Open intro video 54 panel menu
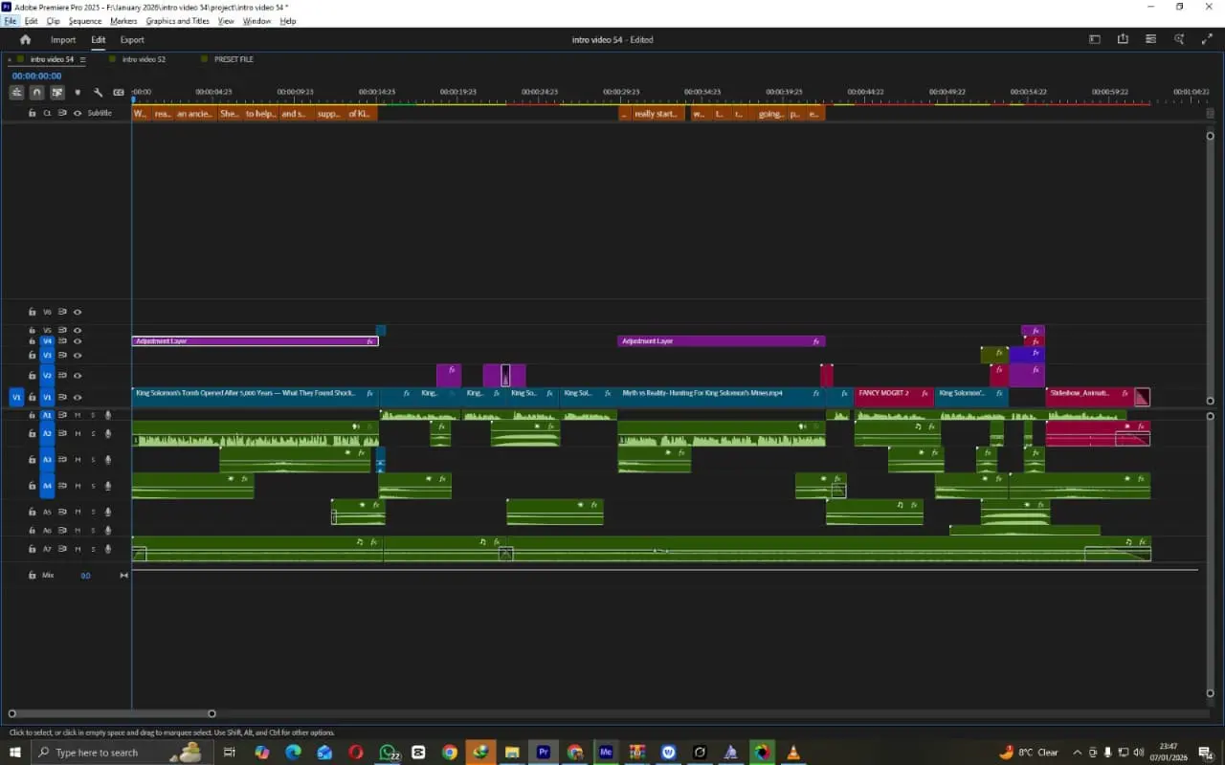Image resolution: width=1225 pixels, height=765 pixels. (82, 59)
